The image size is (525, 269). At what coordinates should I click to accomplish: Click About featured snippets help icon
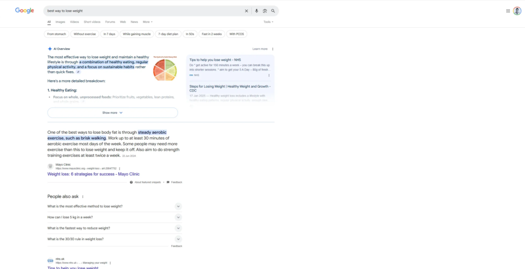click(x=131, y=182)
